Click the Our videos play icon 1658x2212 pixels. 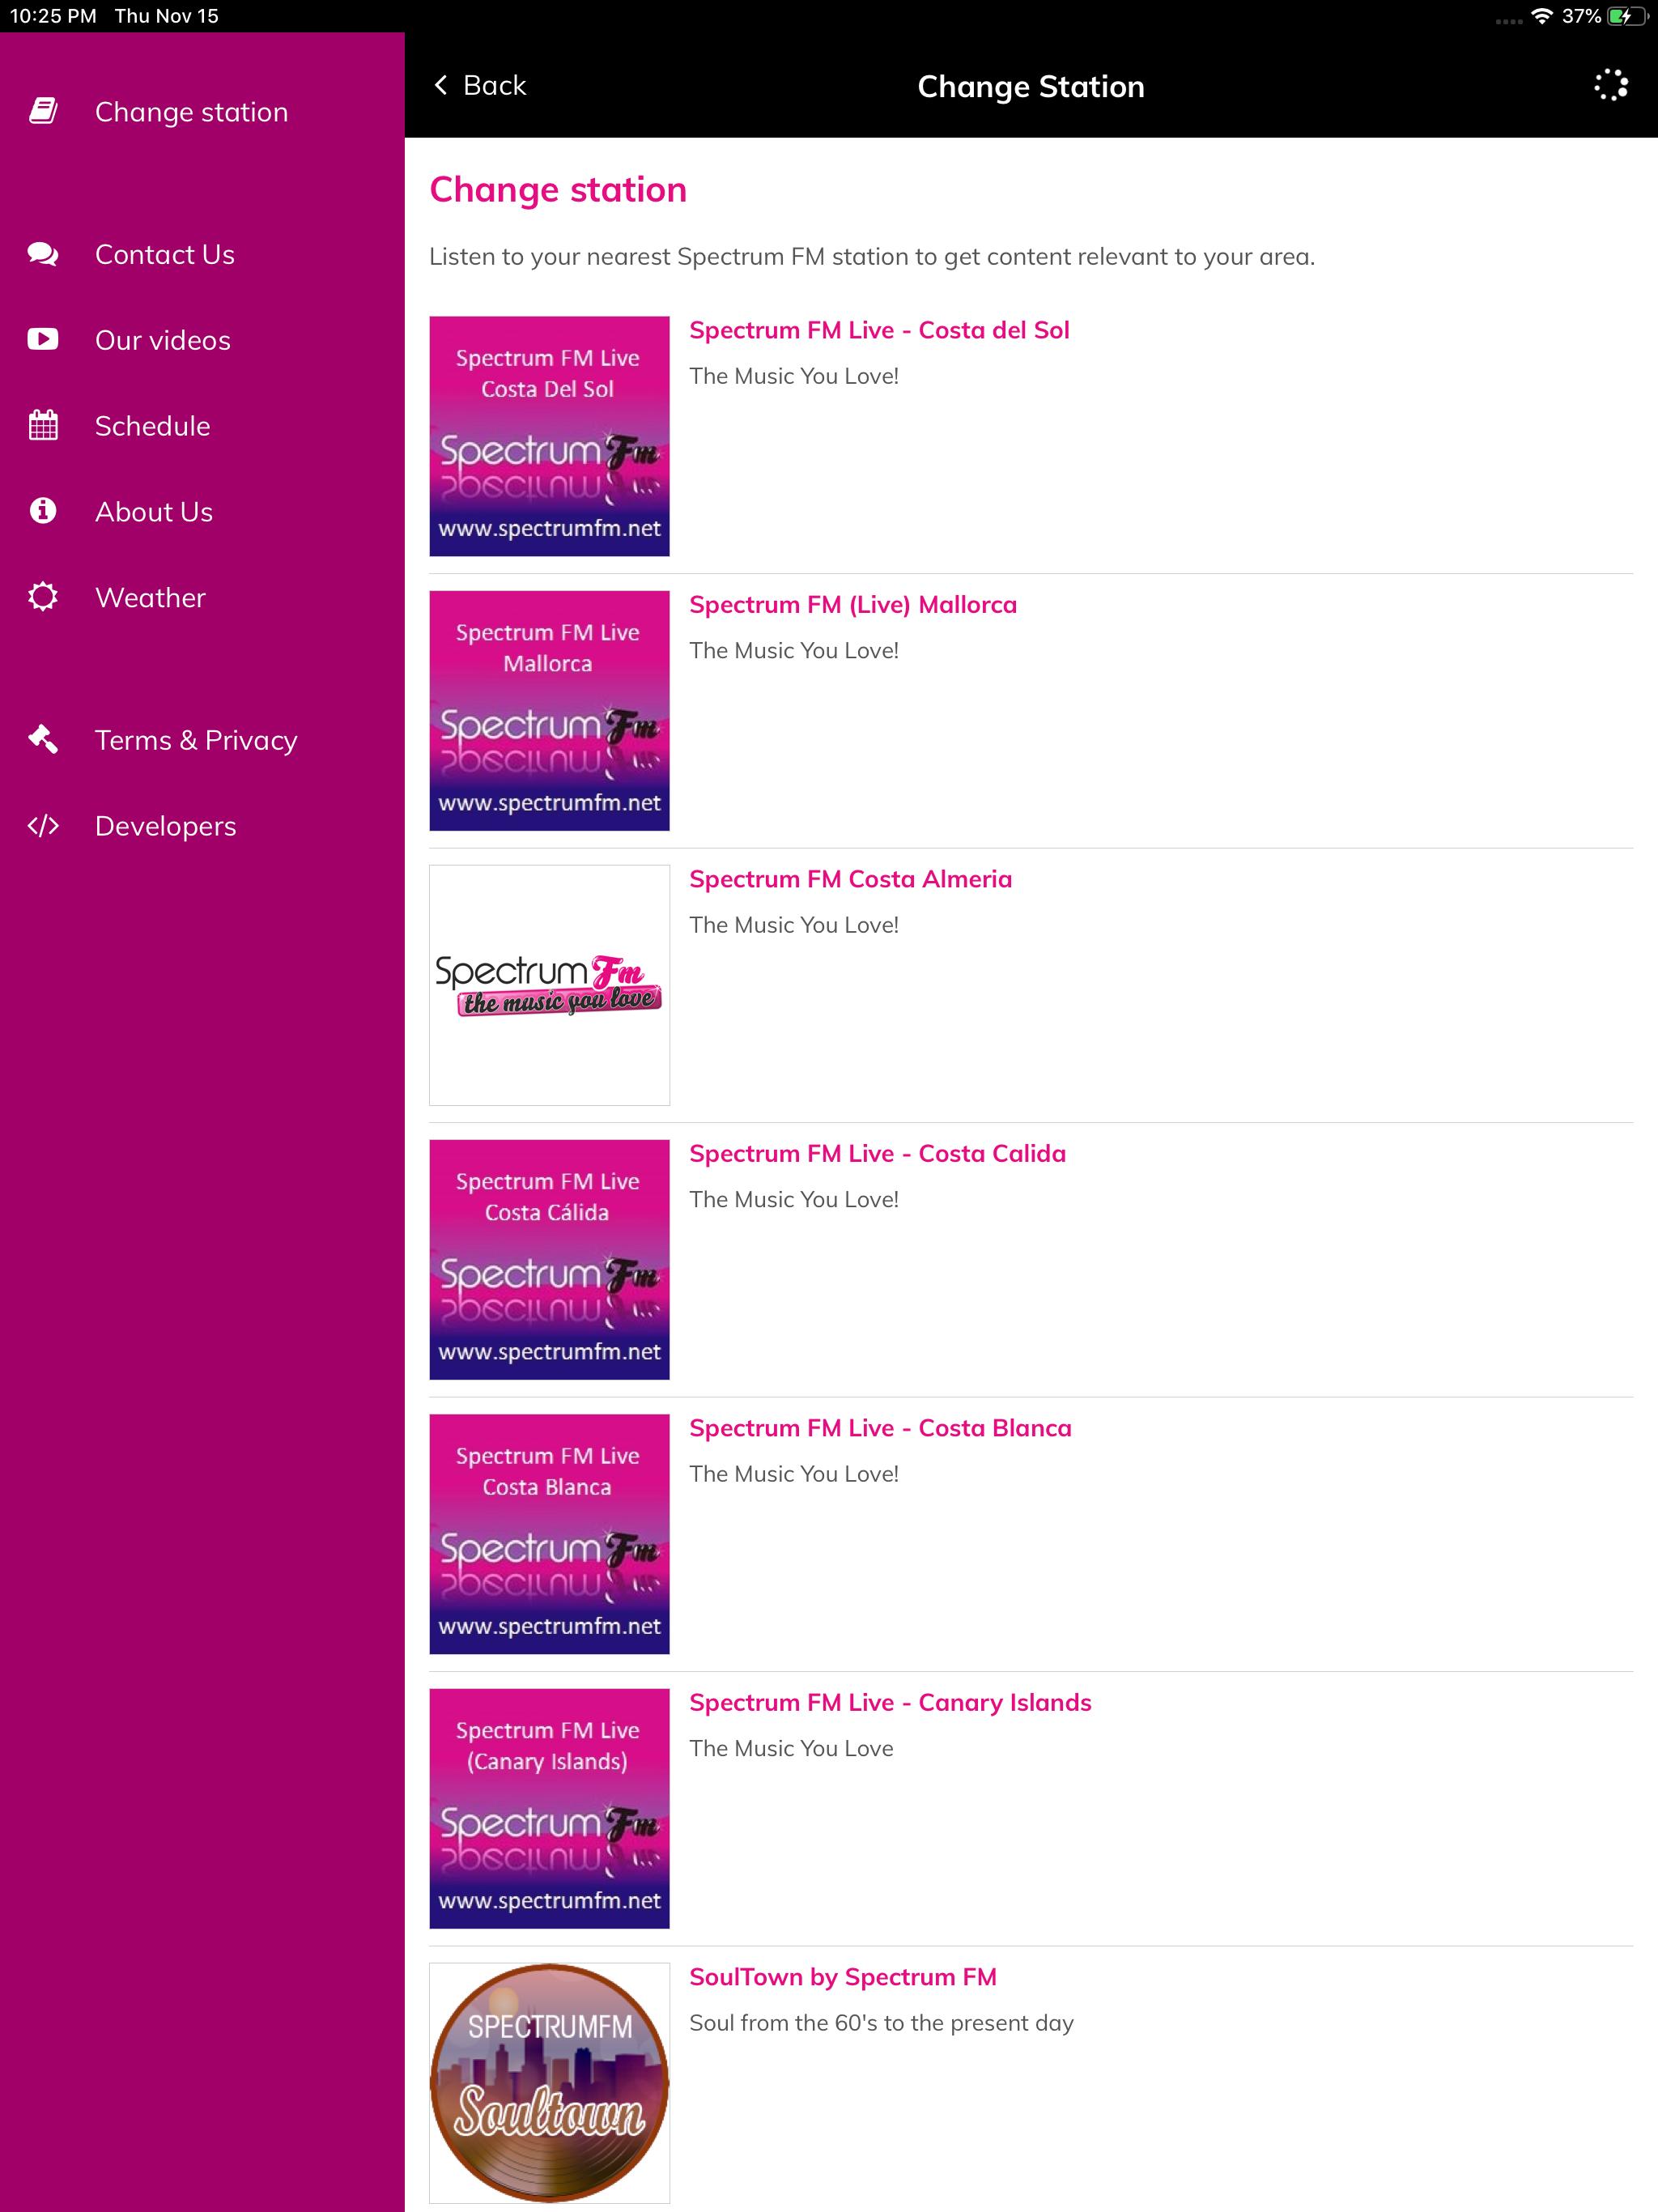(43, 339)
